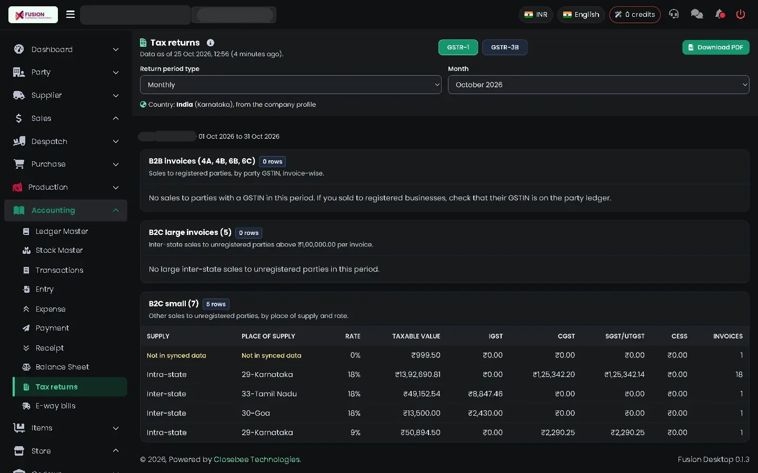Click the Fusion logo

click(33, 15)
